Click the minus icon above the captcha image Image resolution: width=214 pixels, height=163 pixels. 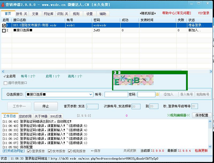[x=119, y=73]
